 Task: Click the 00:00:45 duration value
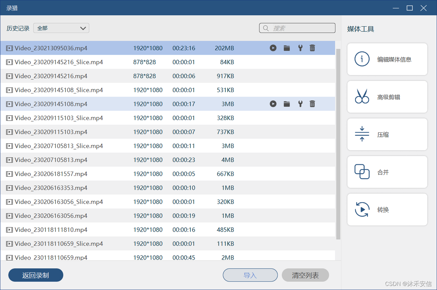click(184, 258)
